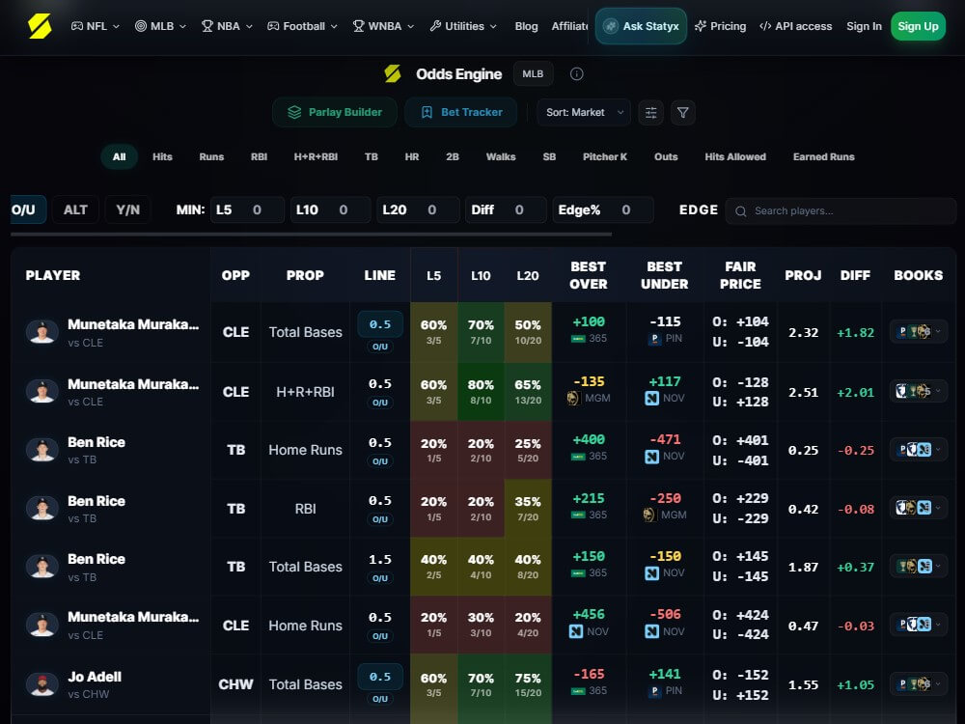965x724 pixels.
Task: Click the Sign In link
Action: click(864, 26)
